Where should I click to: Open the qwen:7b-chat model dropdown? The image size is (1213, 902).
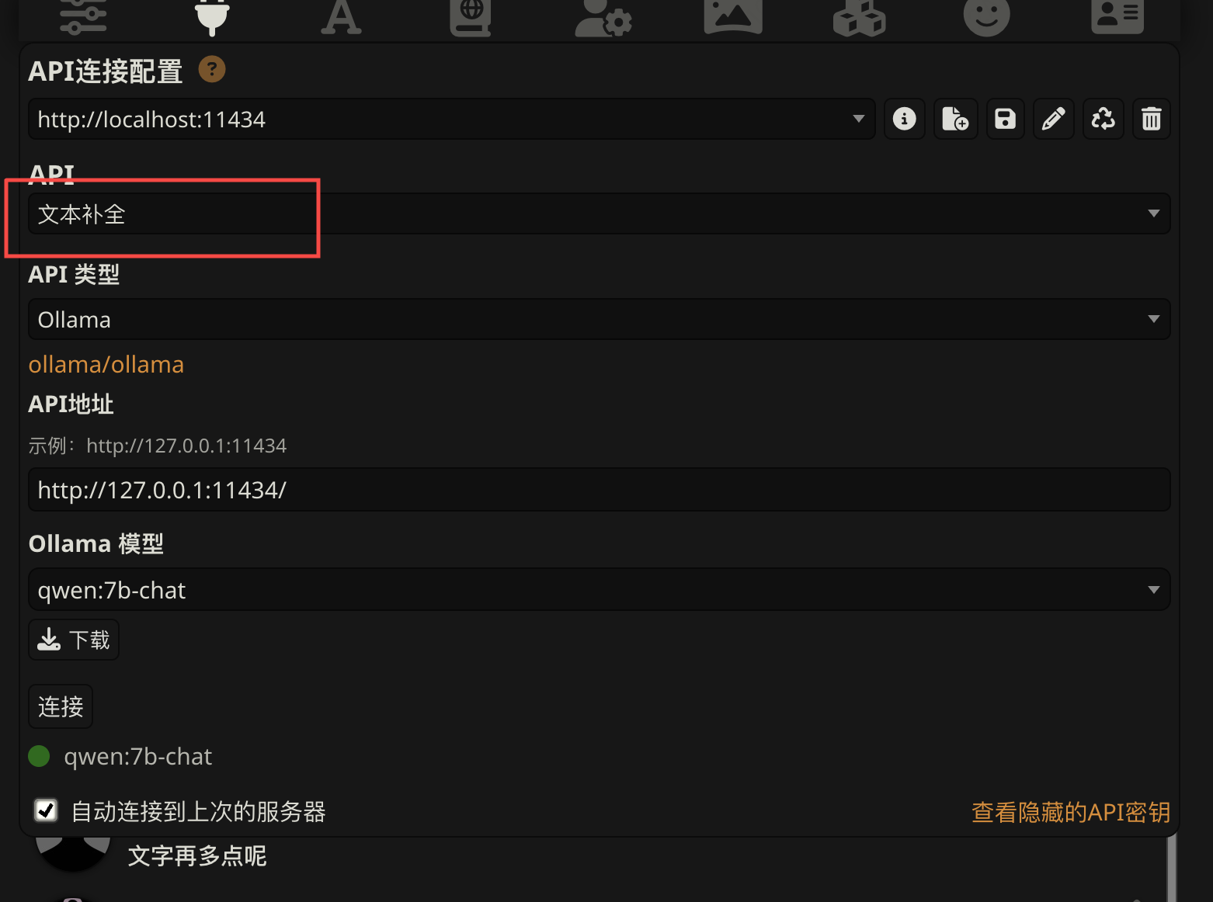click(600, 589)
